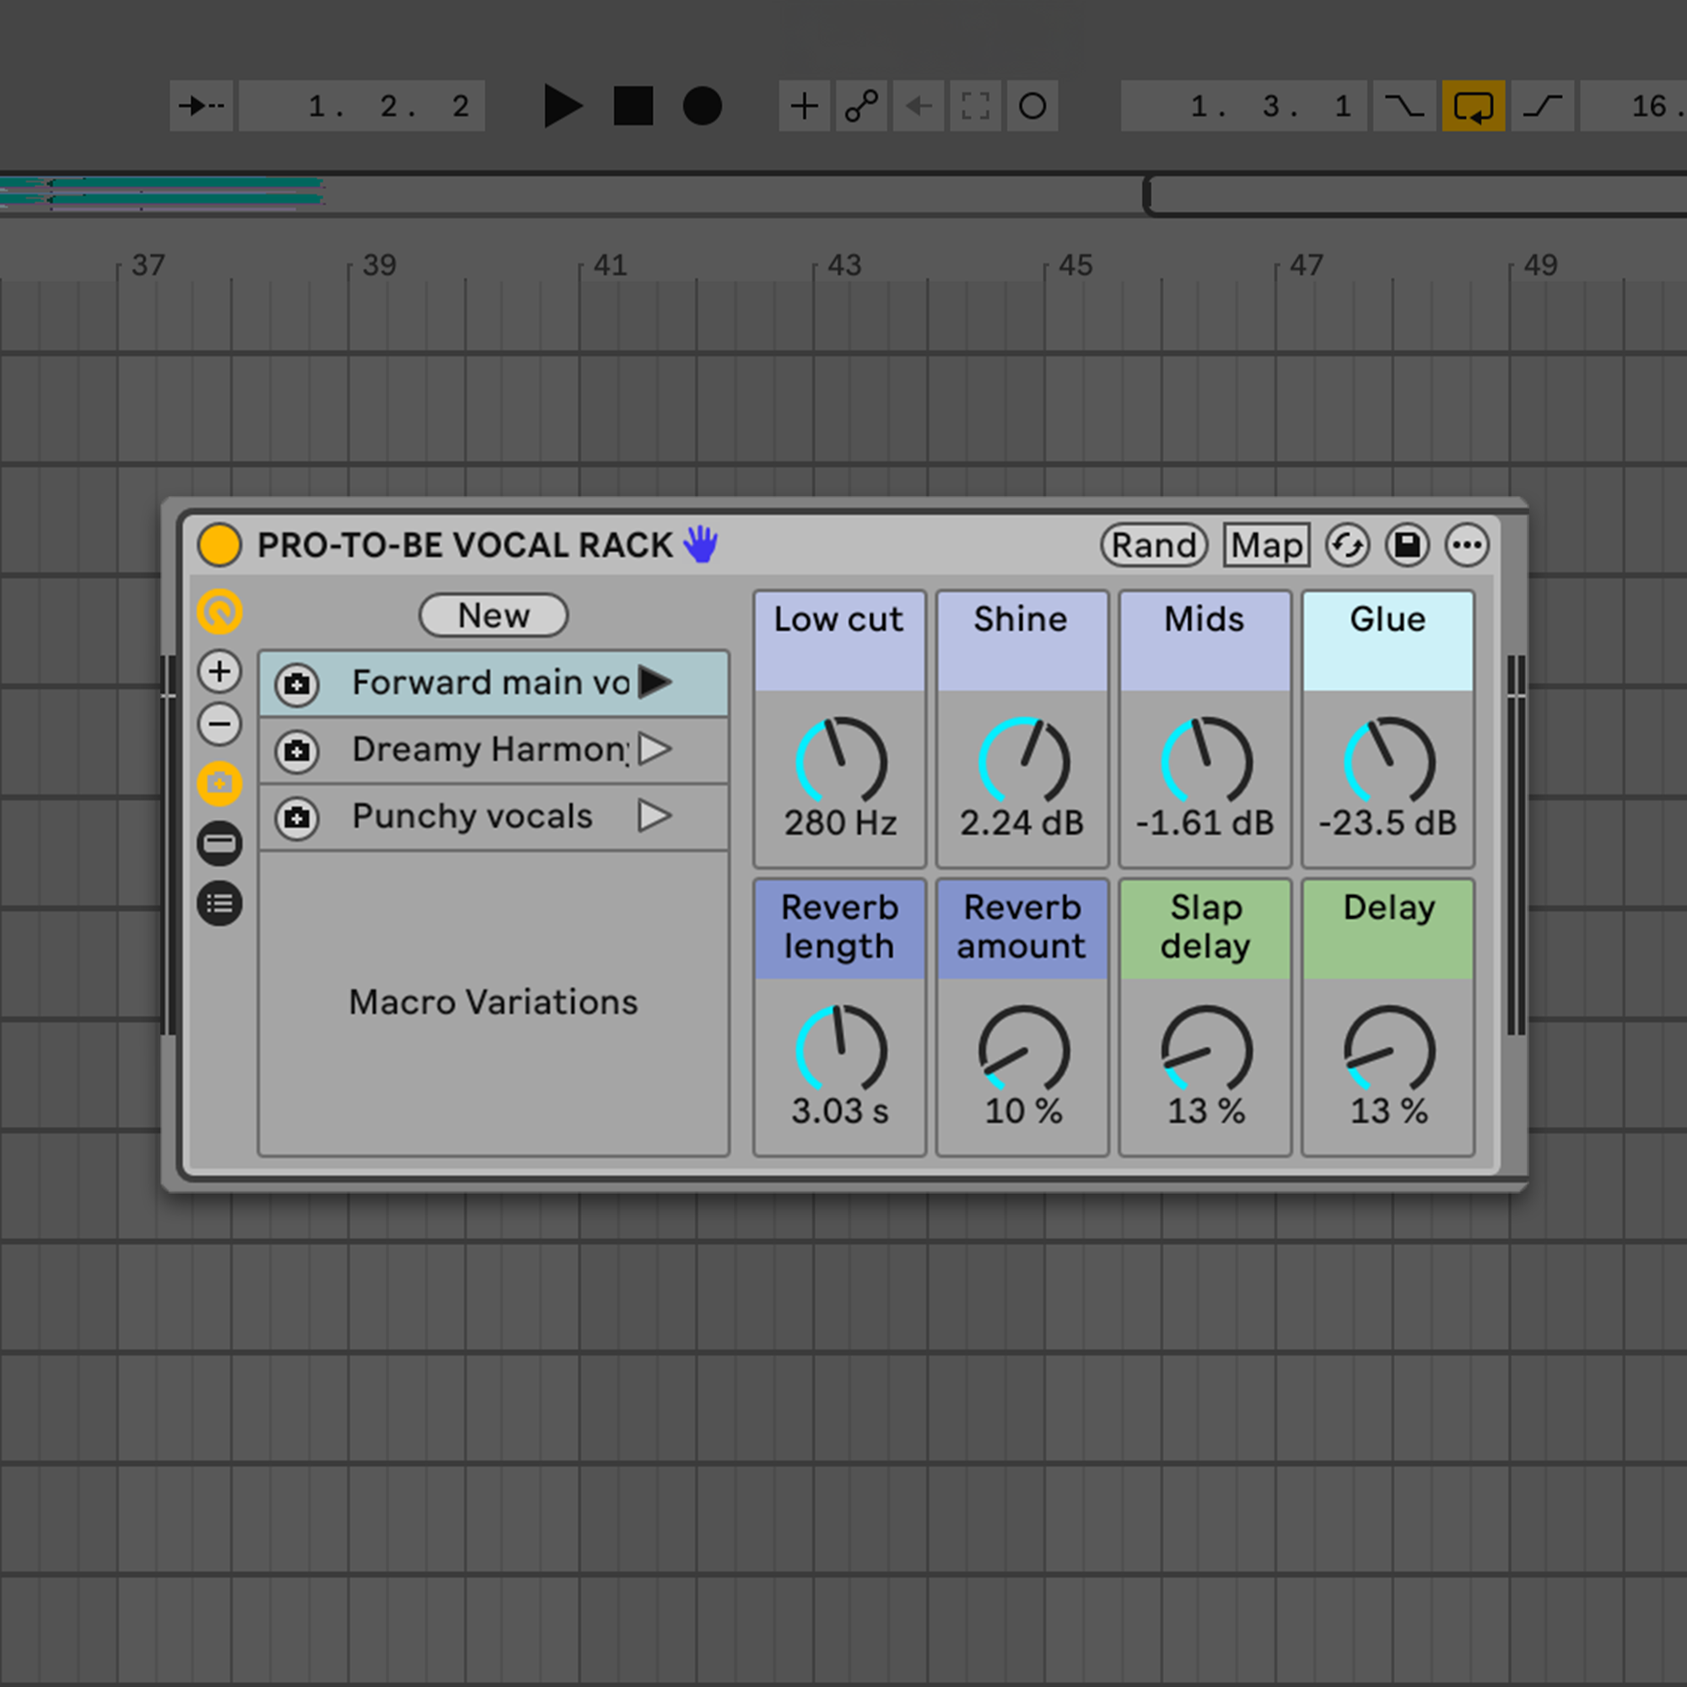Open the rack options via the ellipsis icon

1468,545
